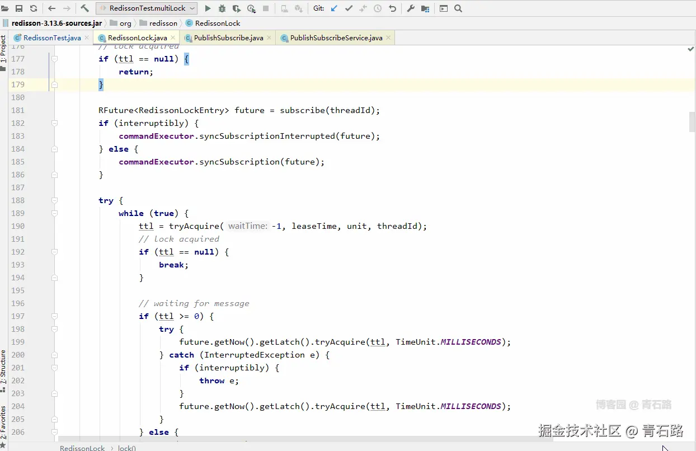This screenshot has height=451, width=696.
Task: Open settings with the wrench icon
Action: pos(411,8)
